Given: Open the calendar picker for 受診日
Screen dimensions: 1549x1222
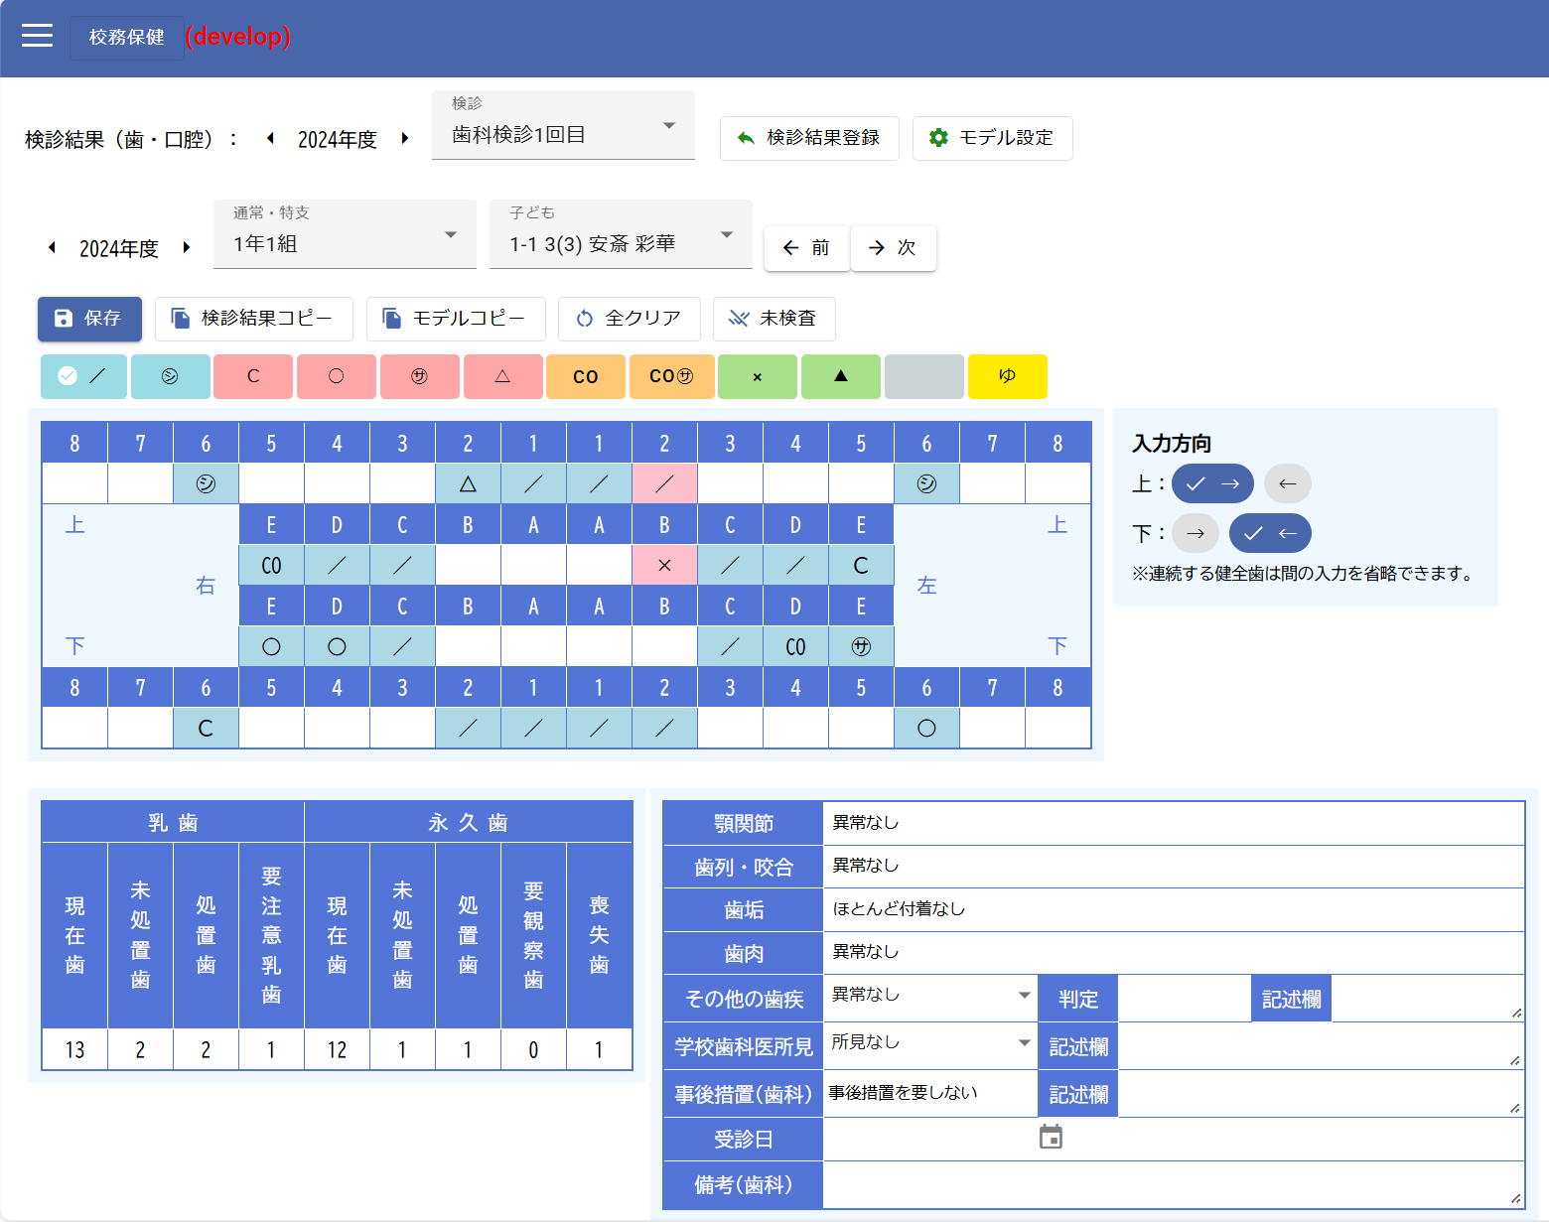Looking at the screenshot, I should point(1051,1137).
